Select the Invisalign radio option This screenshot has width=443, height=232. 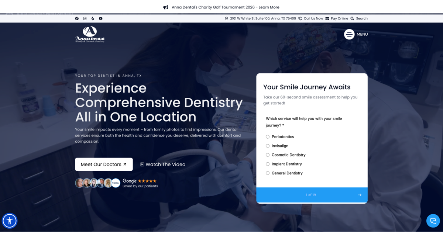(268, 146)
